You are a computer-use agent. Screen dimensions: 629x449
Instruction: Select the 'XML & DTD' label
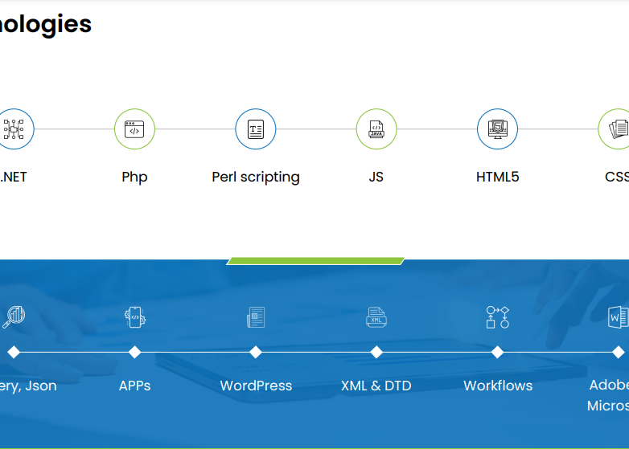point(376,386)
